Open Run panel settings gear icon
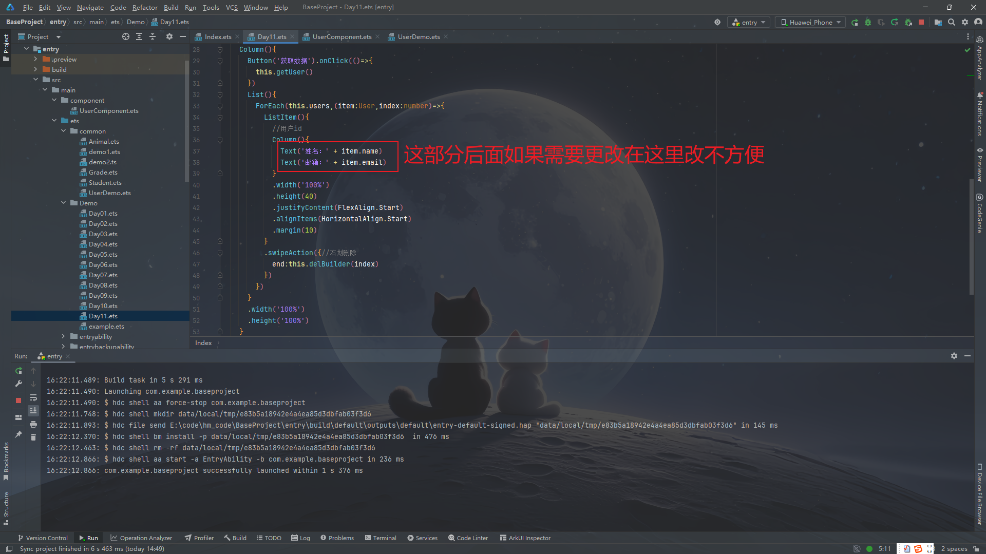The width and height of the screenshot is (986, 554). [954, 356]
